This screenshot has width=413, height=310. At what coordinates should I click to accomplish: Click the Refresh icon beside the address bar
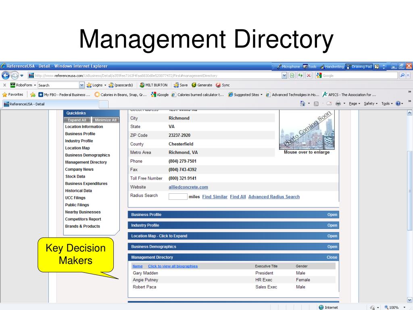pyautogui.click(x=300, y=75)
